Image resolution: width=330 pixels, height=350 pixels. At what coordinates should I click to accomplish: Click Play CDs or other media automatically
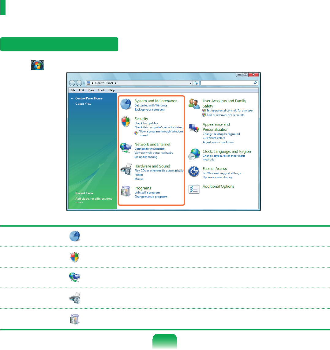point(159,171)
